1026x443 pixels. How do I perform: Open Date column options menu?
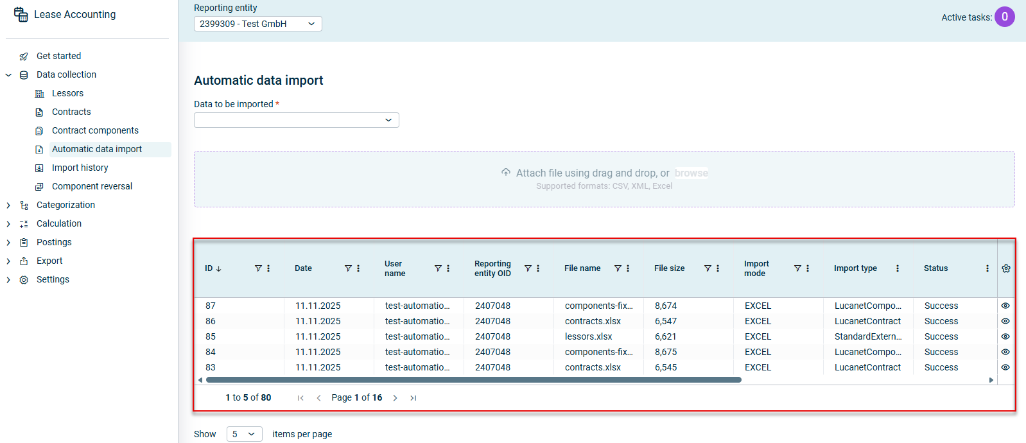coord(358,268)
